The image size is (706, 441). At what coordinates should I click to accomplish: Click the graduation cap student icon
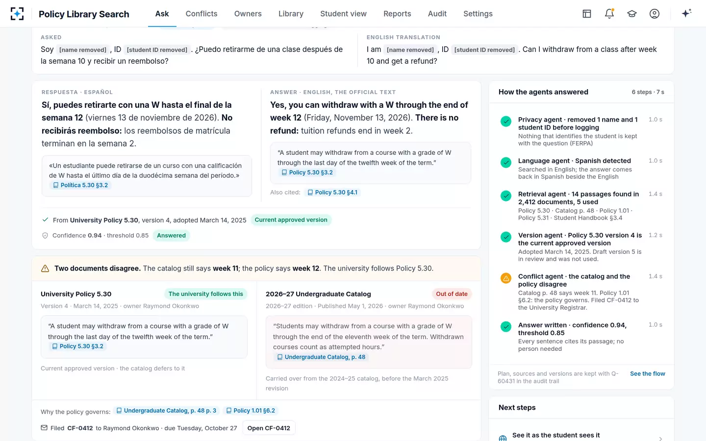(632, 14)
